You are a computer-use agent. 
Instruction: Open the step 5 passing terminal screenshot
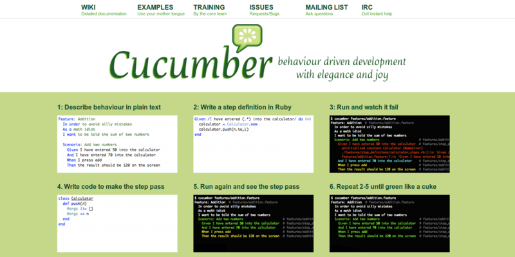pyautogui.click(x=253, y=224)
